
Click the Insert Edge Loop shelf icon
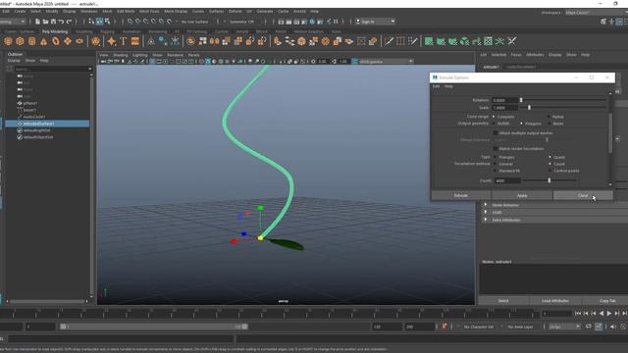click(x=400, y=41)
